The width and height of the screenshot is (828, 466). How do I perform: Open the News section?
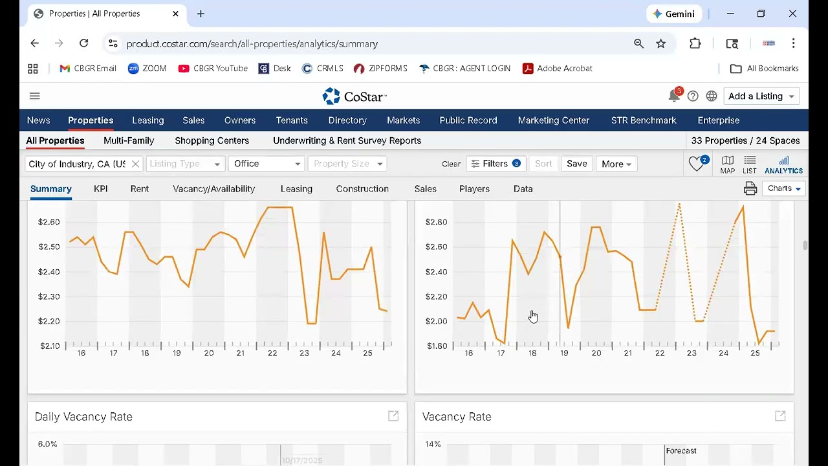[x=38, y=120]
